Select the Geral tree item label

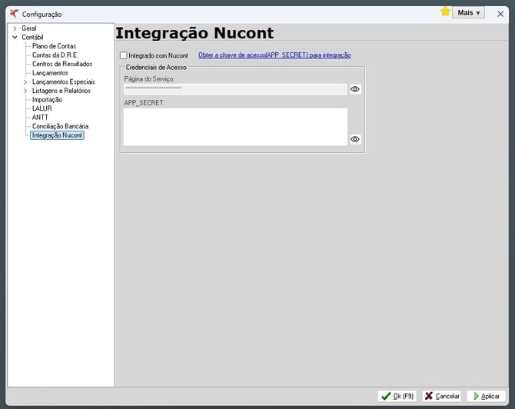pyautogui.click(x=29, y=28)
